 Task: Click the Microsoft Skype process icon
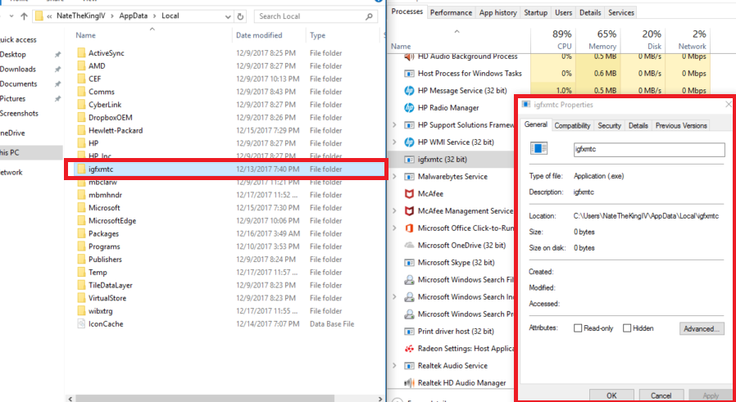click(x=409, y=263)
